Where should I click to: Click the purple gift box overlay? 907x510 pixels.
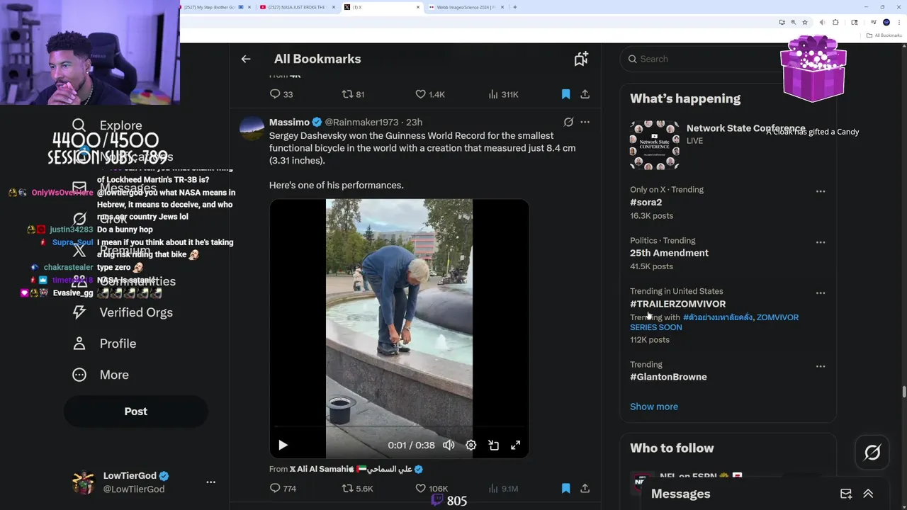click(813, 68)
